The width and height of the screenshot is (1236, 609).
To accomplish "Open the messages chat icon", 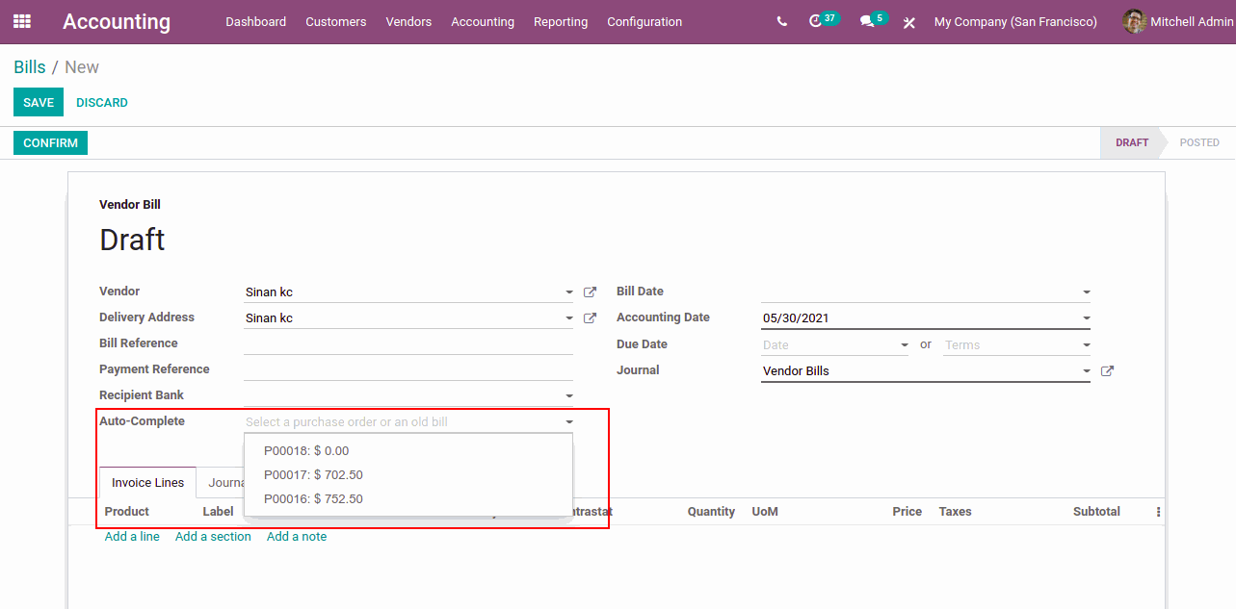I will click(x=867, y=21).
